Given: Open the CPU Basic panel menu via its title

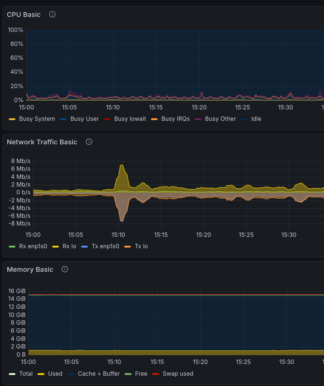Looking at the screenshot, I should [x=24, y=14].
